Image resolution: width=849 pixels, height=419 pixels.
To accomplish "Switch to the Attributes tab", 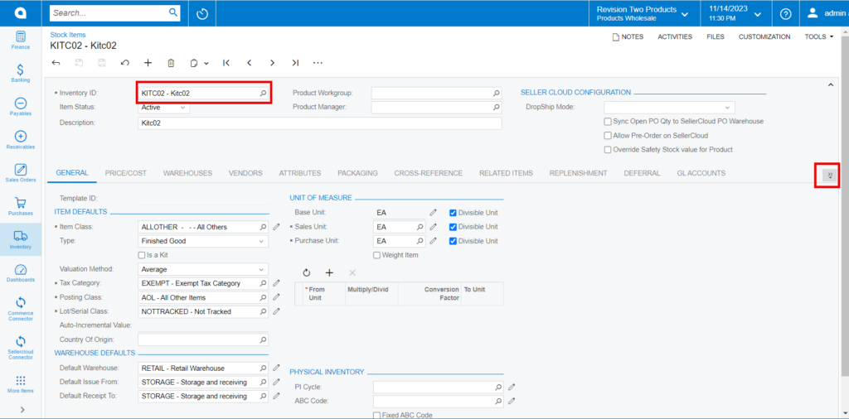I will [300, 173].
